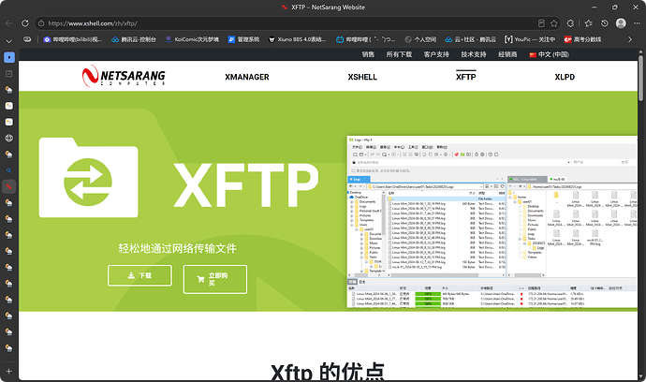646x382 pixels.
Task: Click the 轻松地通过网络传输文件 tagline text
Action: coord(177,248)
